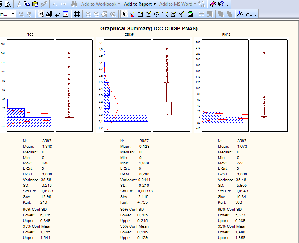
Task: Click the Zoom Out magnifier icon
Action: point(96,14)
